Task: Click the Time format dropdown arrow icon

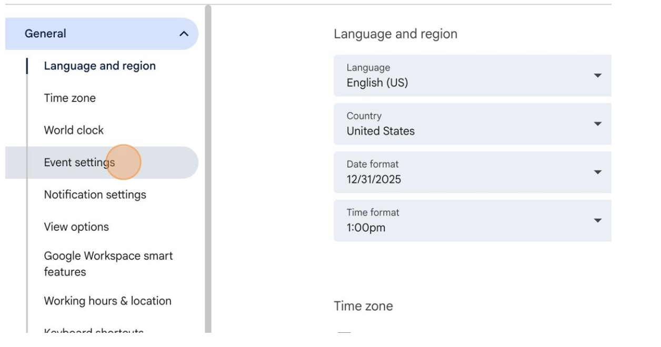Action: click(x=598, y=220)
